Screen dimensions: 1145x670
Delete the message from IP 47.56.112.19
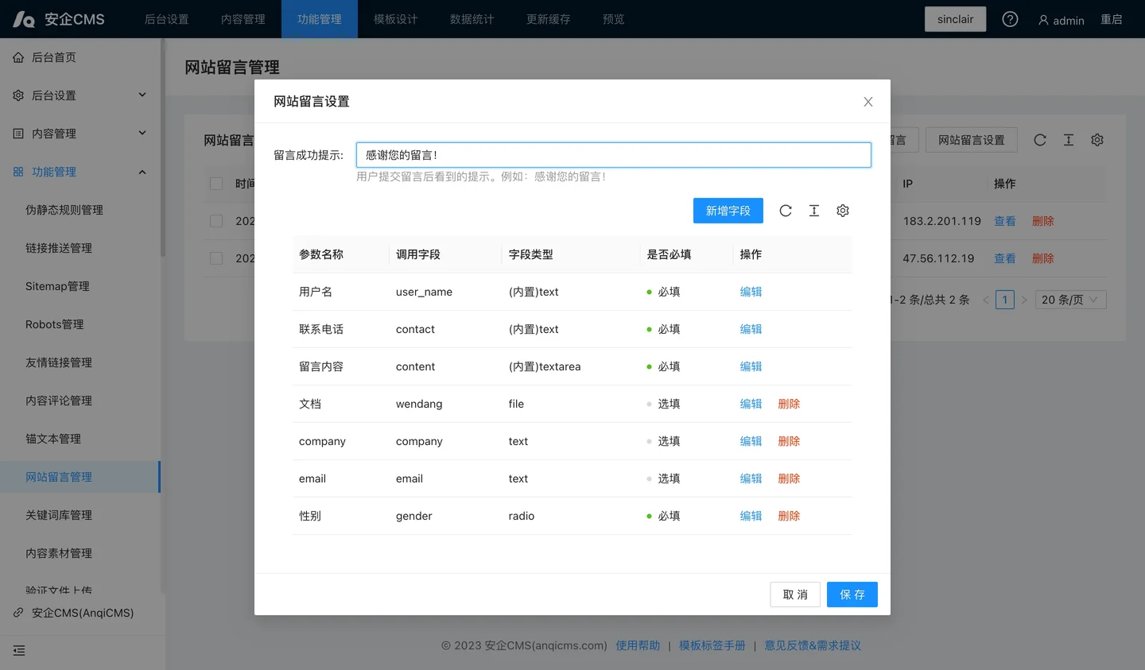pyautogui.click(x=1043, y=258)
